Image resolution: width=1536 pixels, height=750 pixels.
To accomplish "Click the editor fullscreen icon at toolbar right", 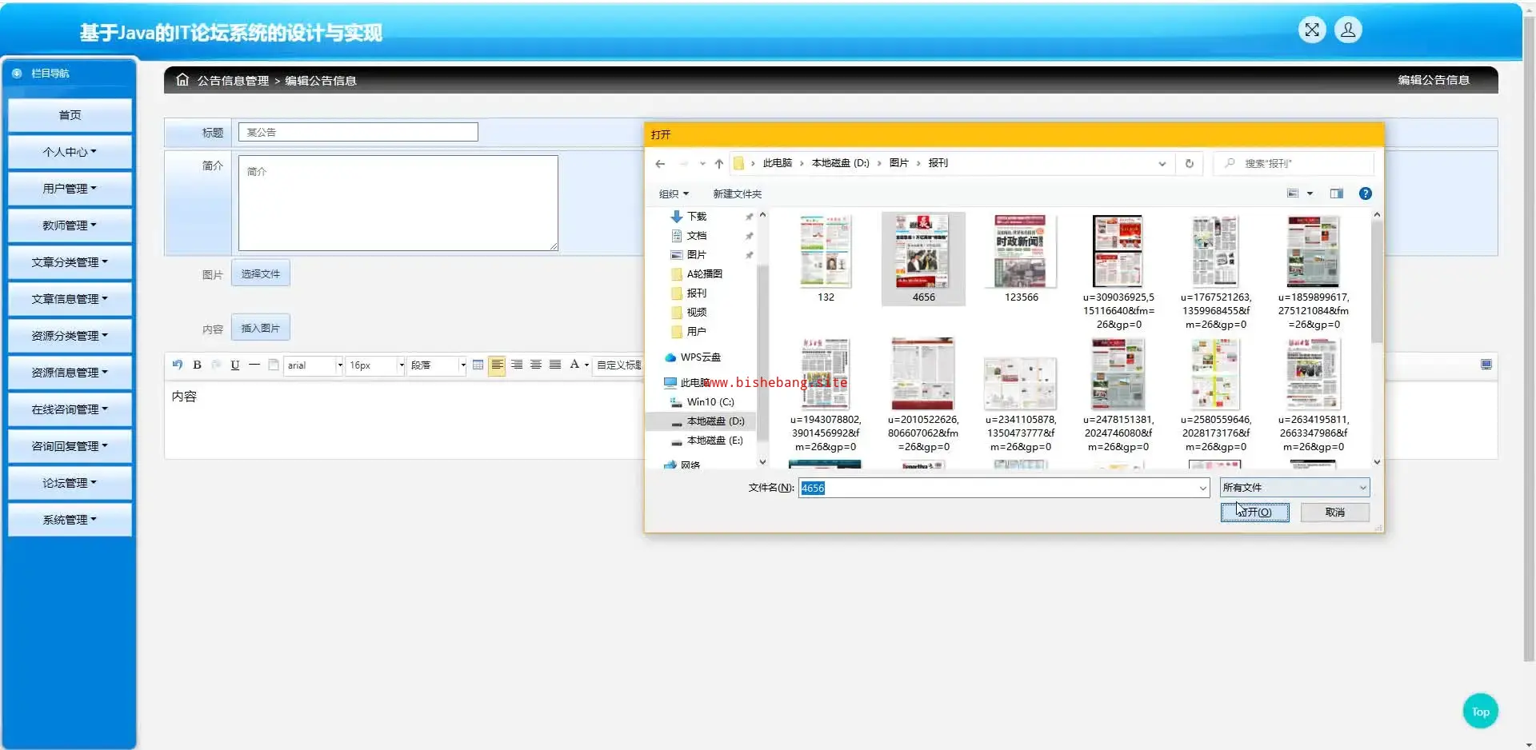I will tap(1486, 365).
